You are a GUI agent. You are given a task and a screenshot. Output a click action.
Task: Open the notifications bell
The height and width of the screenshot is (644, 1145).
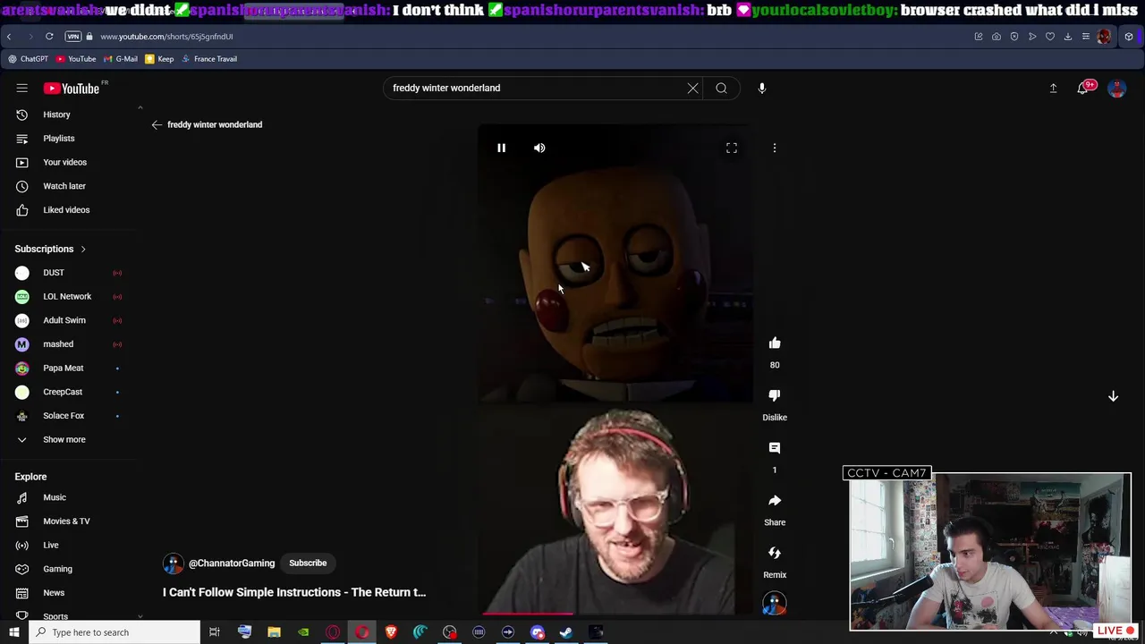coord(1083,88)
